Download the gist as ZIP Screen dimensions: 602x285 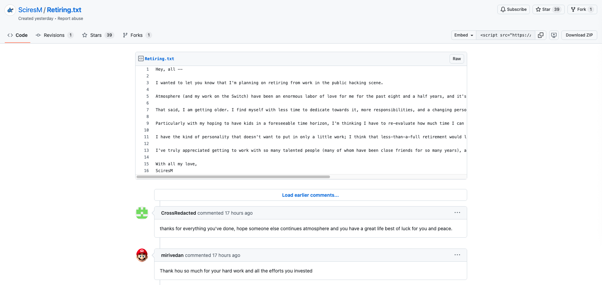[579, 35]
